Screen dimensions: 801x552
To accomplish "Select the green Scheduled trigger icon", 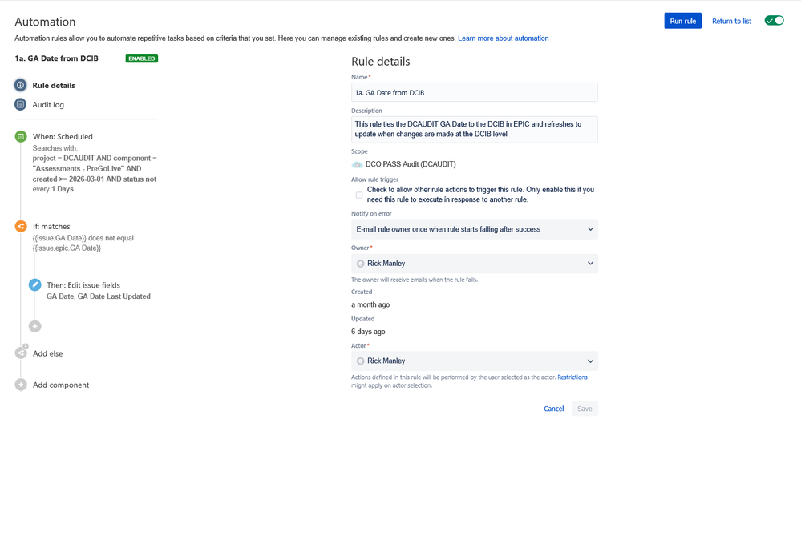I will pos(20,136).
